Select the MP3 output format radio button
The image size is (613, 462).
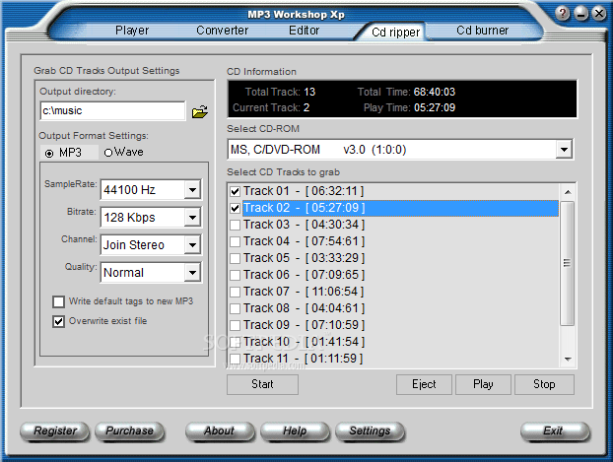click(49, 154)
